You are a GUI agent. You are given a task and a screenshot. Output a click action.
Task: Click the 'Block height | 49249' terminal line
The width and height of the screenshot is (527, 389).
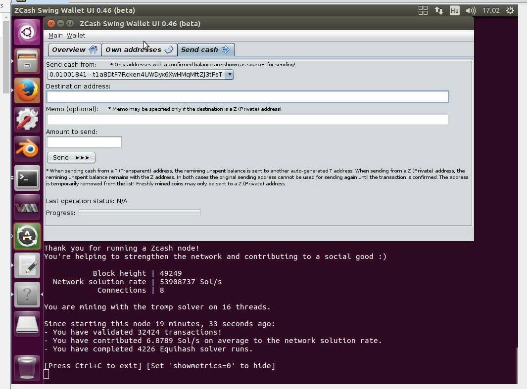(x=137, y=273)
